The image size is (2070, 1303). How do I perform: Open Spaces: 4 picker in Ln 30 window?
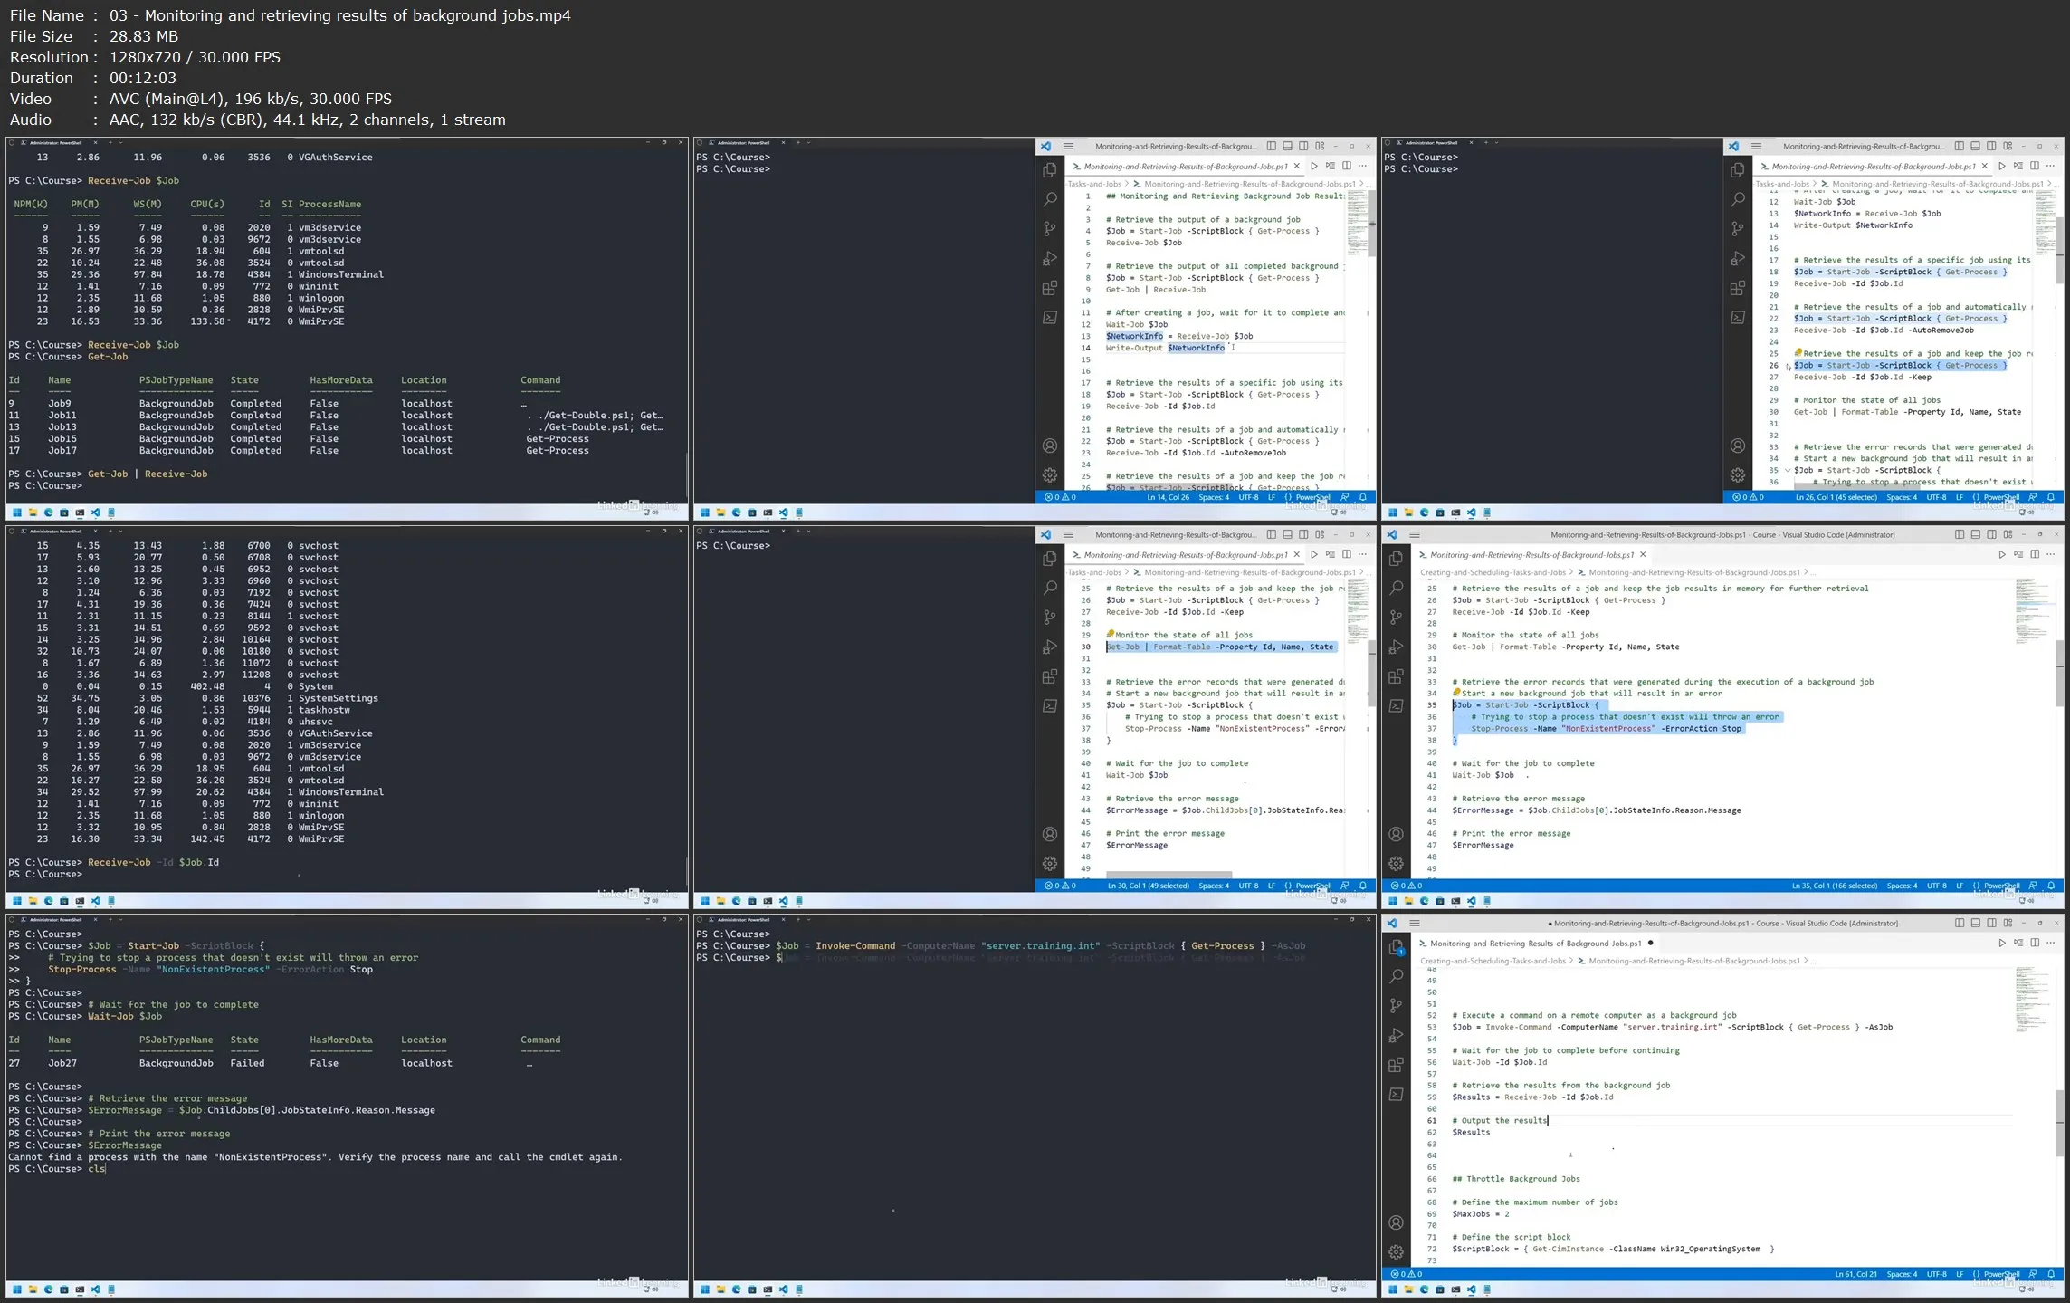(x=1214, y=886)
